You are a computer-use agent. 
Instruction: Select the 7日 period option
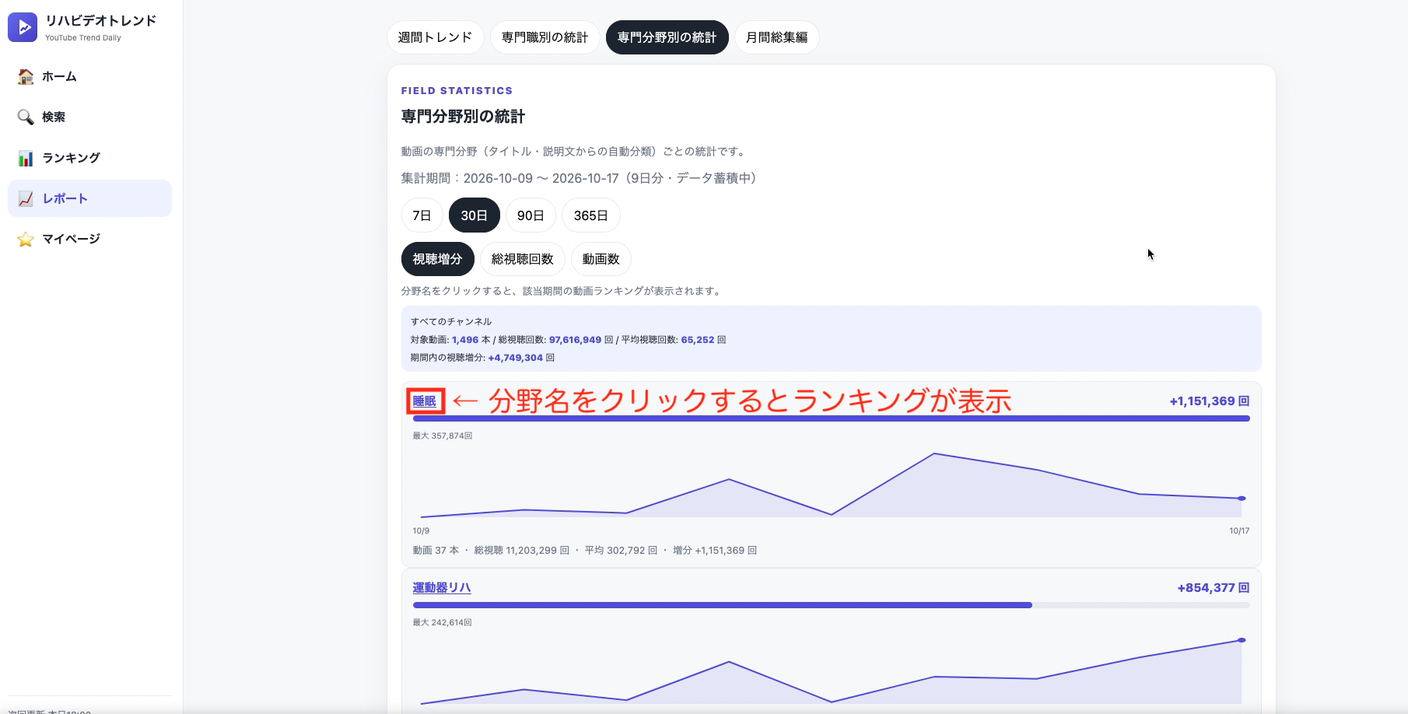(422, 215)
